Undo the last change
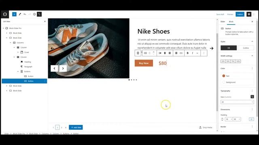259x145 pixels. (x=25, y=14)
